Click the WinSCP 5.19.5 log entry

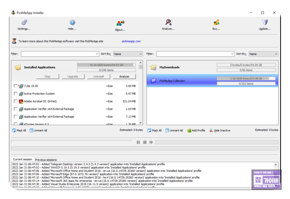tap(79, 168)
